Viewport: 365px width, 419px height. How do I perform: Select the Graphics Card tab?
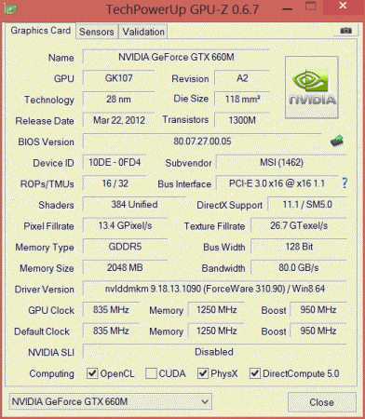pos(40,31)
